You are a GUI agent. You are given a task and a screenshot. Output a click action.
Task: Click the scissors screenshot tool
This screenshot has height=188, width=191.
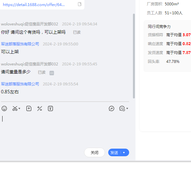[15, 109]
